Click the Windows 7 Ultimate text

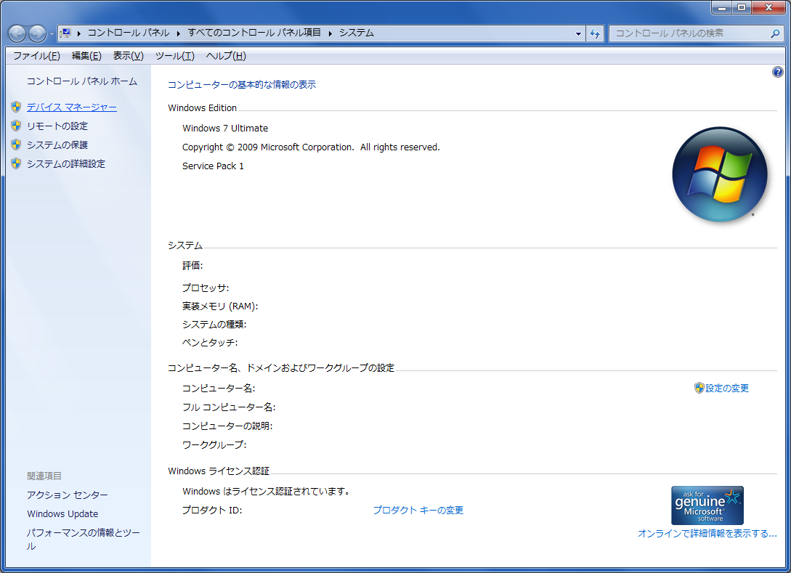[225, 128]
